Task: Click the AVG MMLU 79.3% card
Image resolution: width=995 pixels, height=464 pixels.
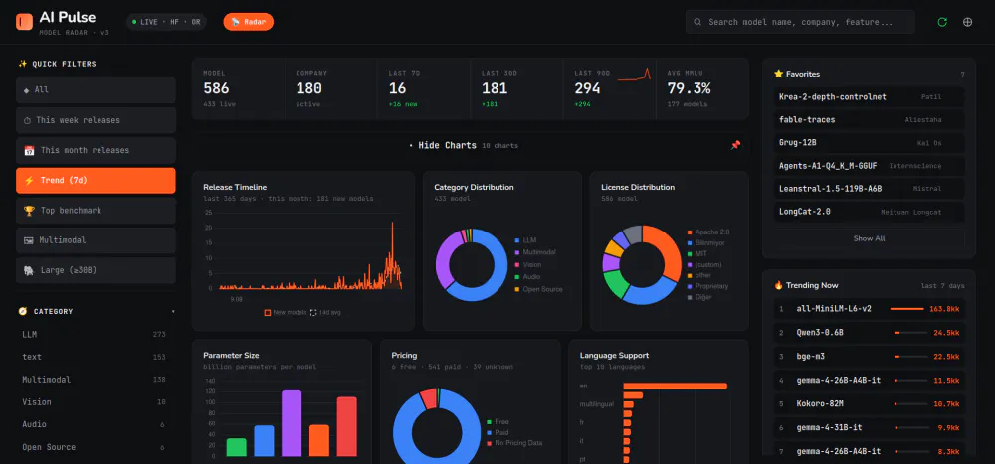Action: pyautogui.click(x=702, y=88)
